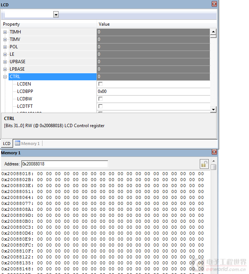Click memory address 0x20088018 row label
Viewport: 249px width, 274px height.
tap(18, 174)
